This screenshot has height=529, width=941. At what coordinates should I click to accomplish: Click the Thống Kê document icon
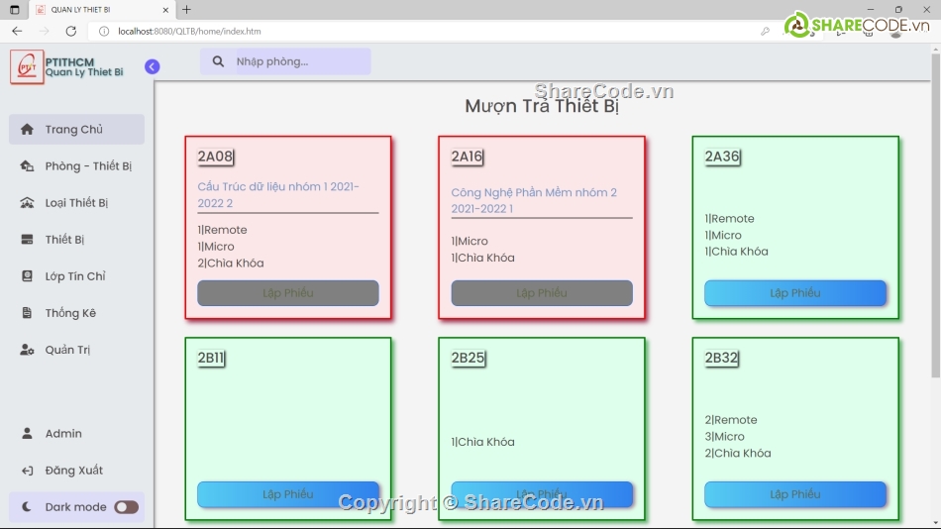coord(27,313)
